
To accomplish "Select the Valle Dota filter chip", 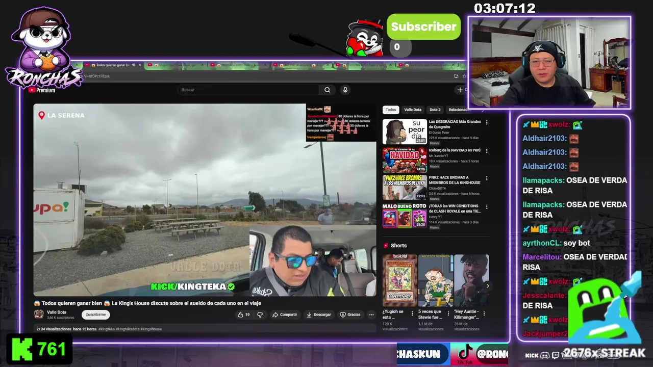I will coord(413,110).
